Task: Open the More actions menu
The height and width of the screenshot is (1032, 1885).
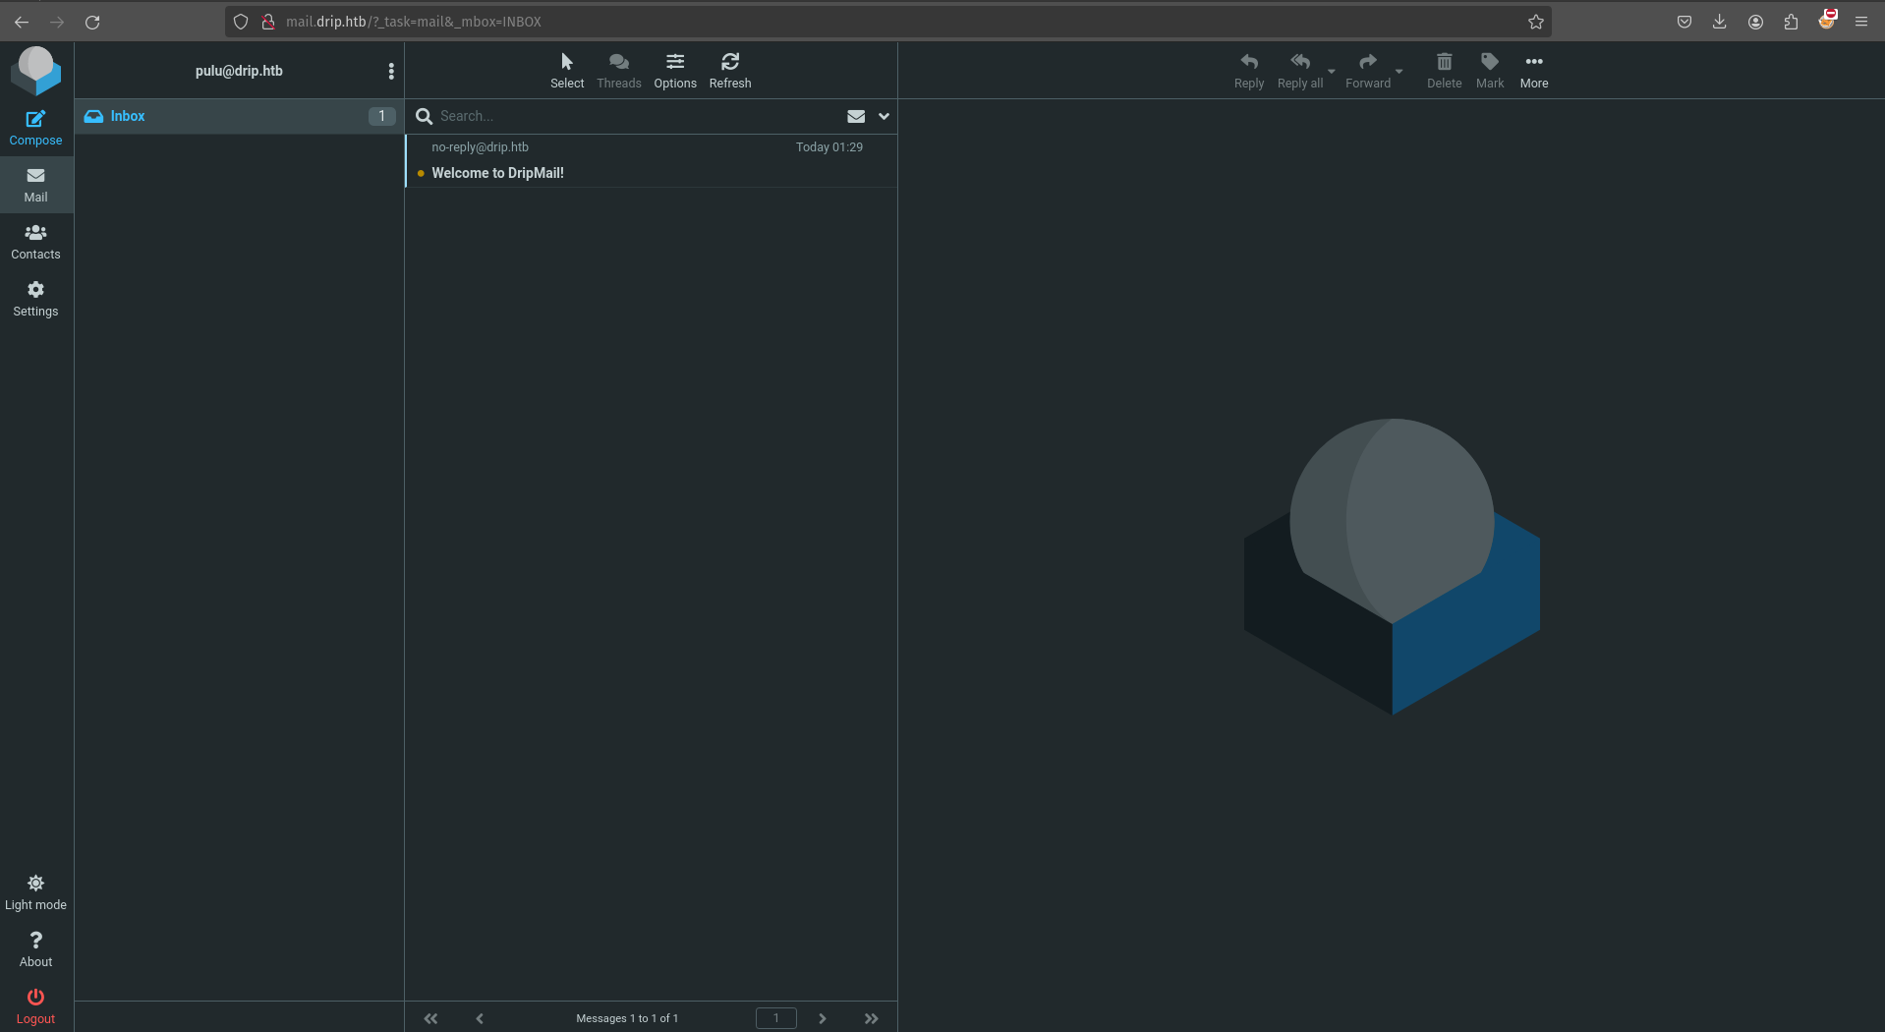Action: [1533, 71]
